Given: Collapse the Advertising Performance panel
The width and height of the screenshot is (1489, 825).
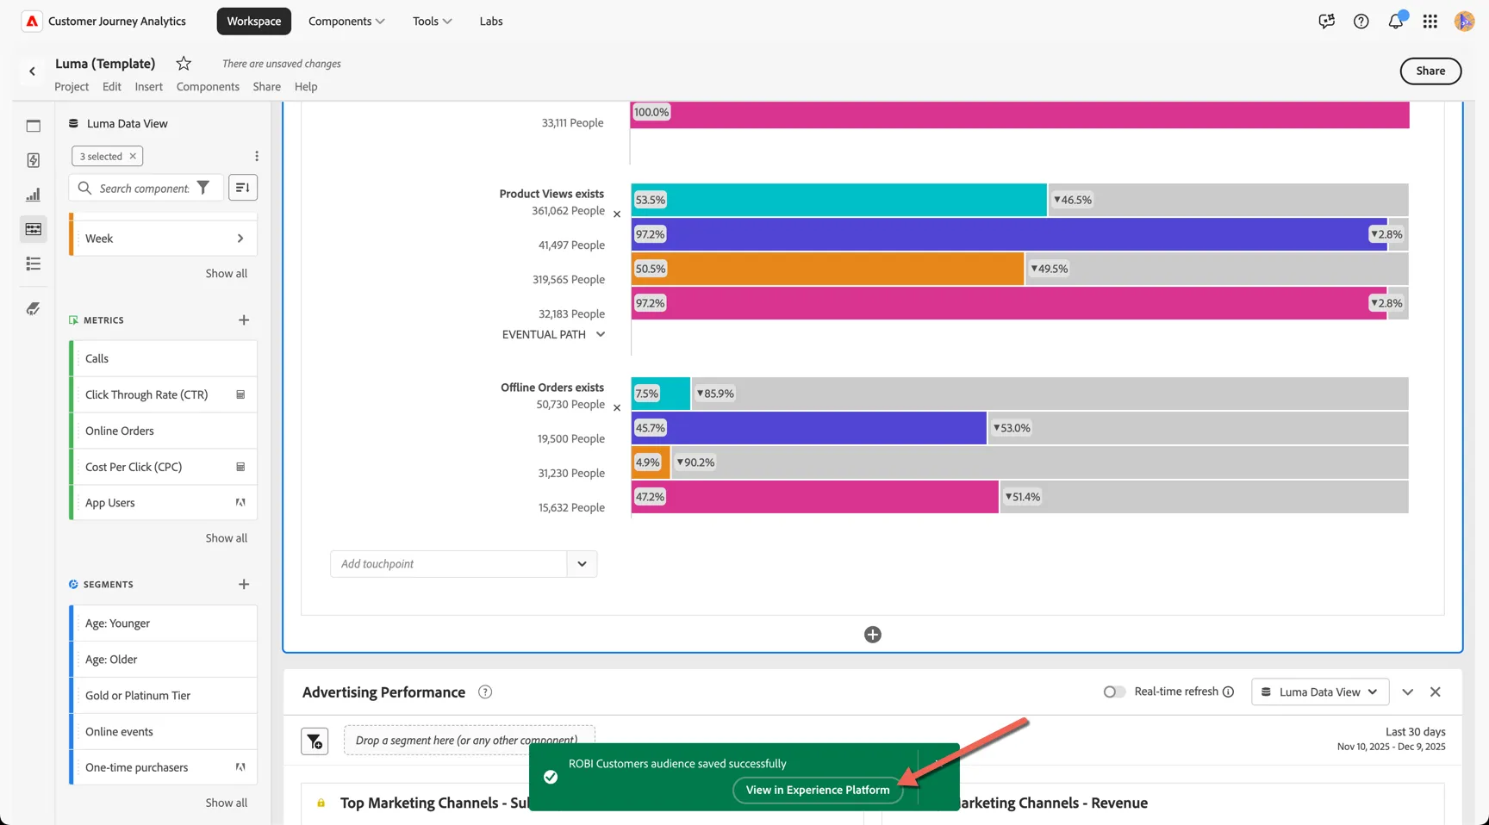Looking at the screenshot, I should point(1408,692).
